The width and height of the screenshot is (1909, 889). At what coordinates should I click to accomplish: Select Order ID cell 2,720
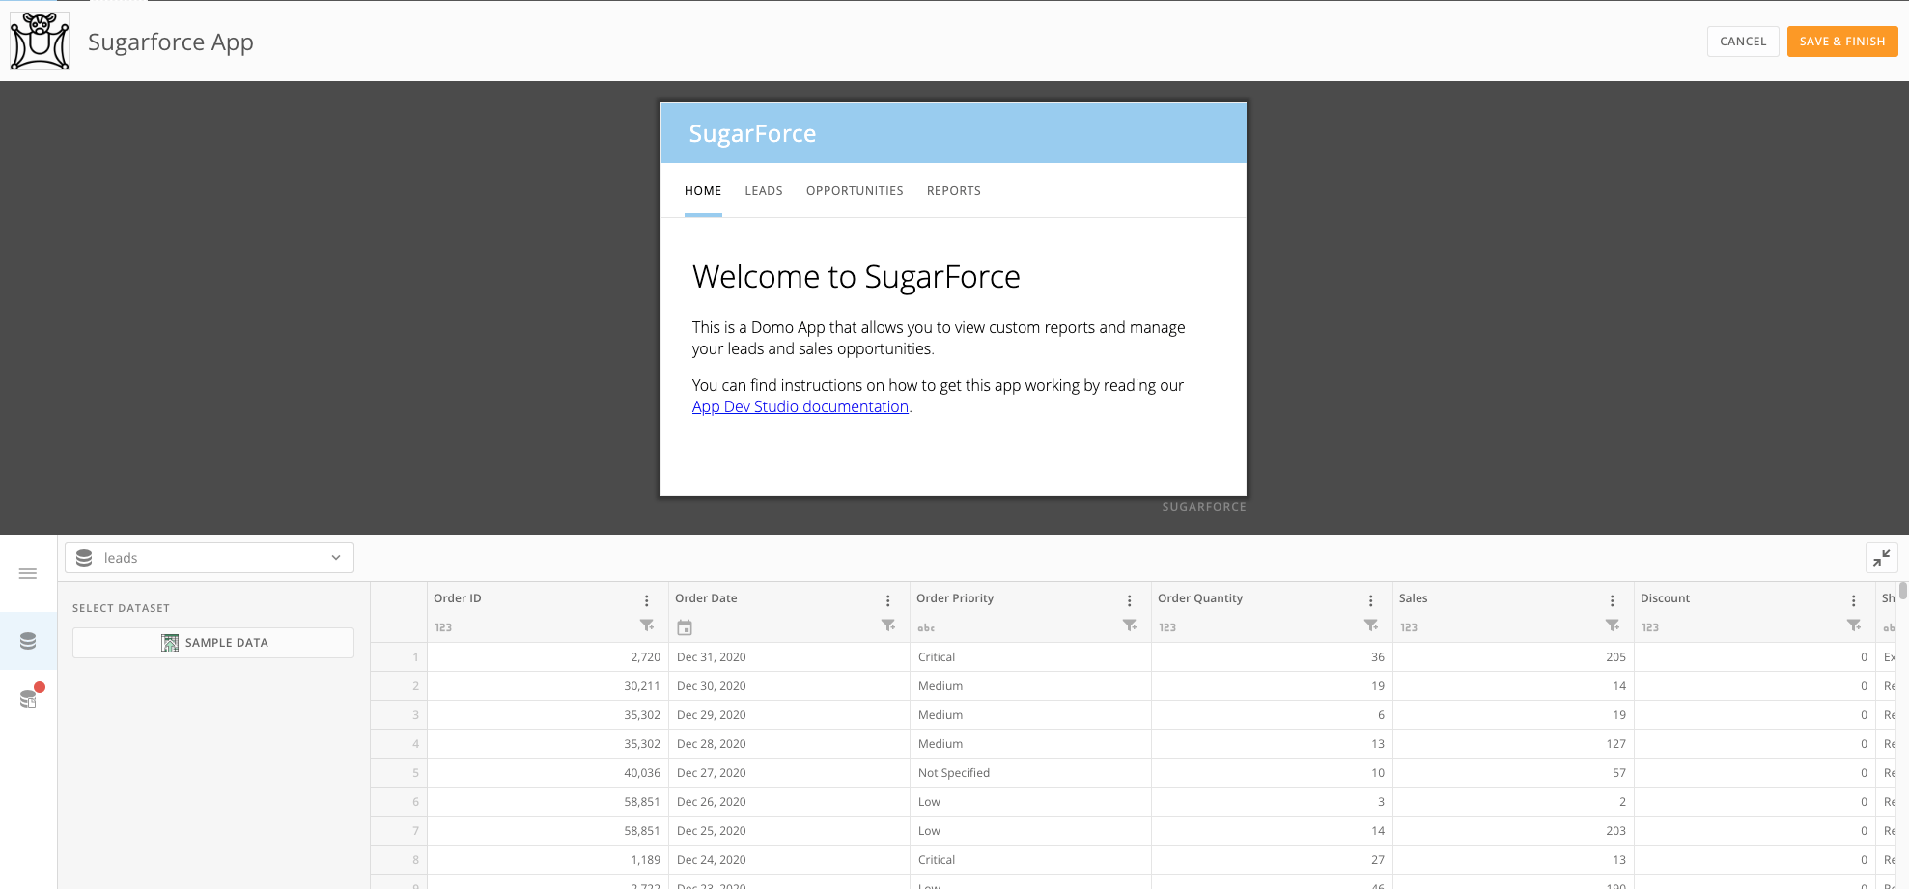(x=547, y=657)
